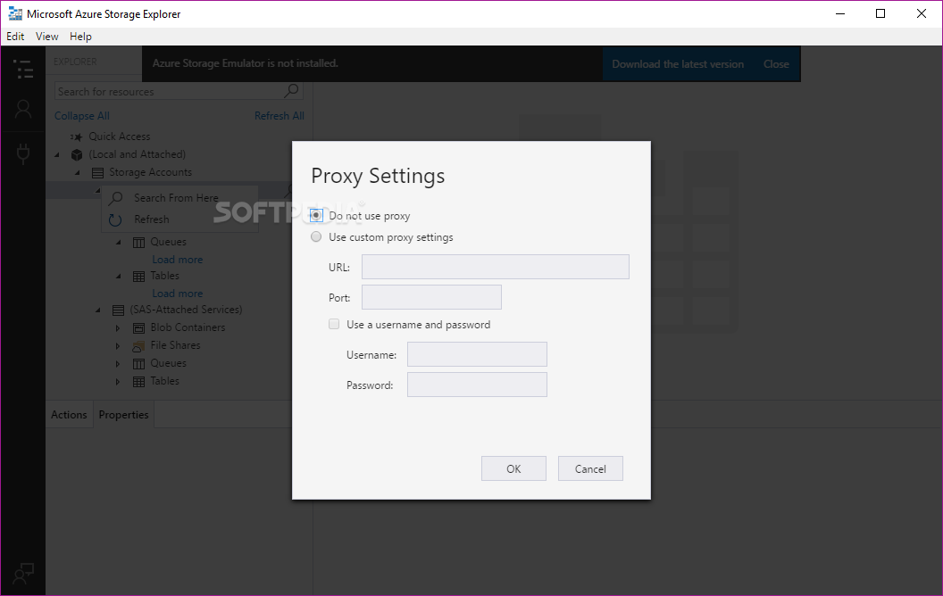943x596 pixels.
Task: Select Use custom proxy settings radio
Action: tap(316, 236)
